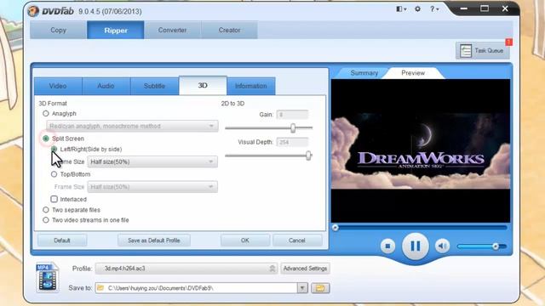Image resolution: width=545 pixels, height=306 pixels.
Task: Click the Default button
Action: [x=62, y=241]
